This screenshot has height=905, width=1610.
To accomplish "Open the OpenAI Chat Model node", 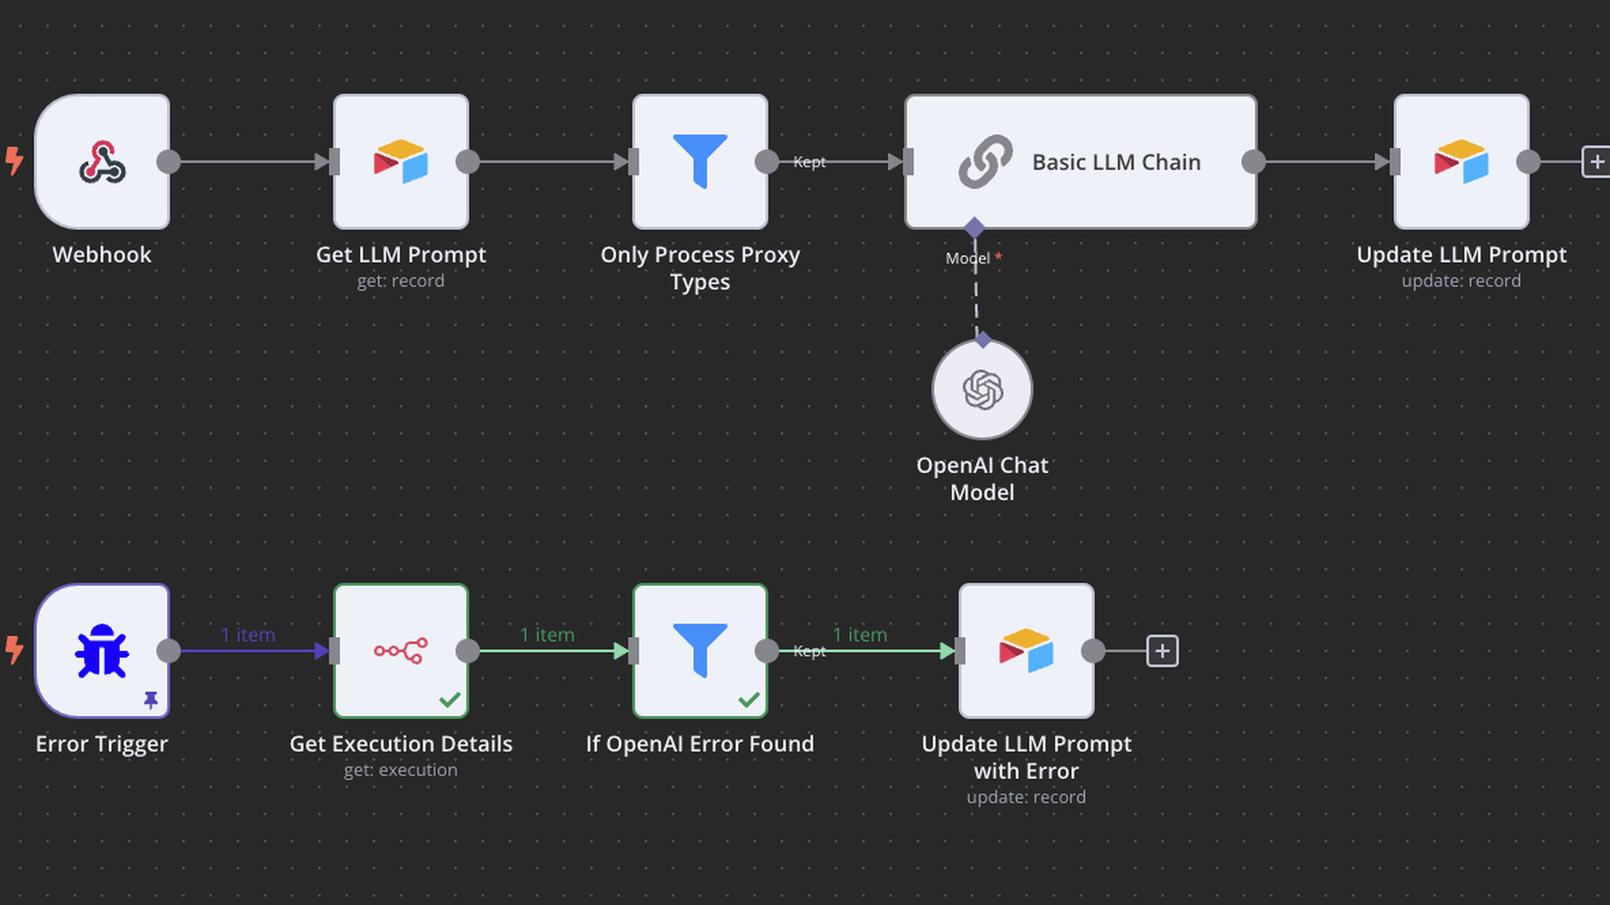I will click(x=982, y=390).
